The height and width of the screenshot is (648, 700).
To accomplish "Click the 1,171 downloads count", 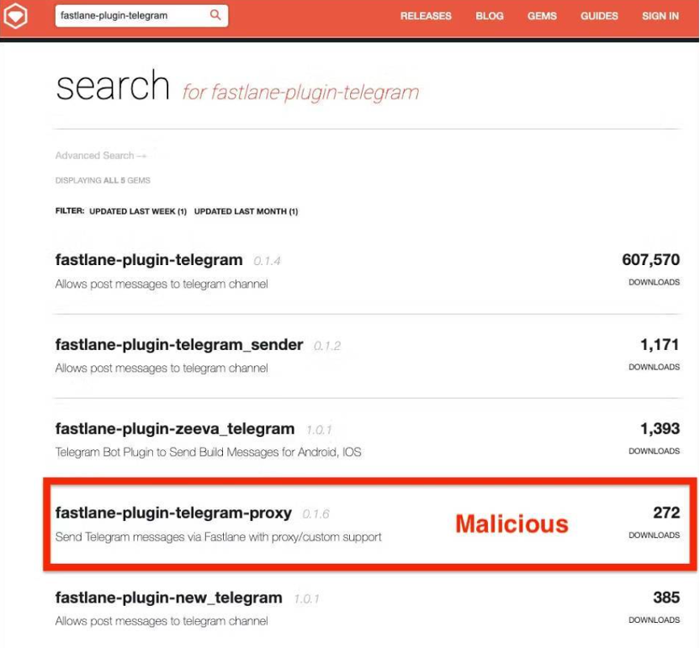I will coord(660,344).
